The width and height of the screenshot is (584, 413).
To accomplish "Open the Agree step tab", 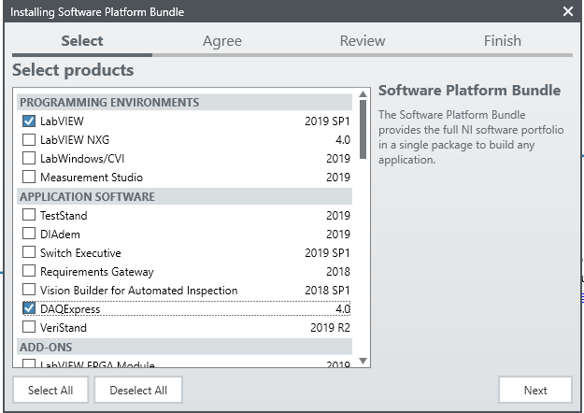I will tap(222, 40).
